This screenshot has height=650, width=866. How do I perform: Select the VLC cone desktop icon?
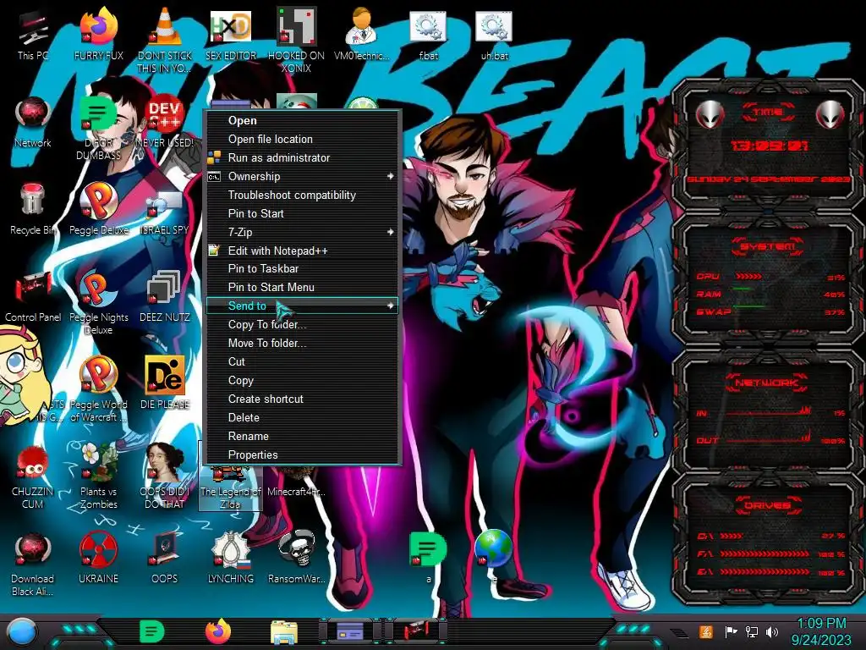tap(165, 40)
